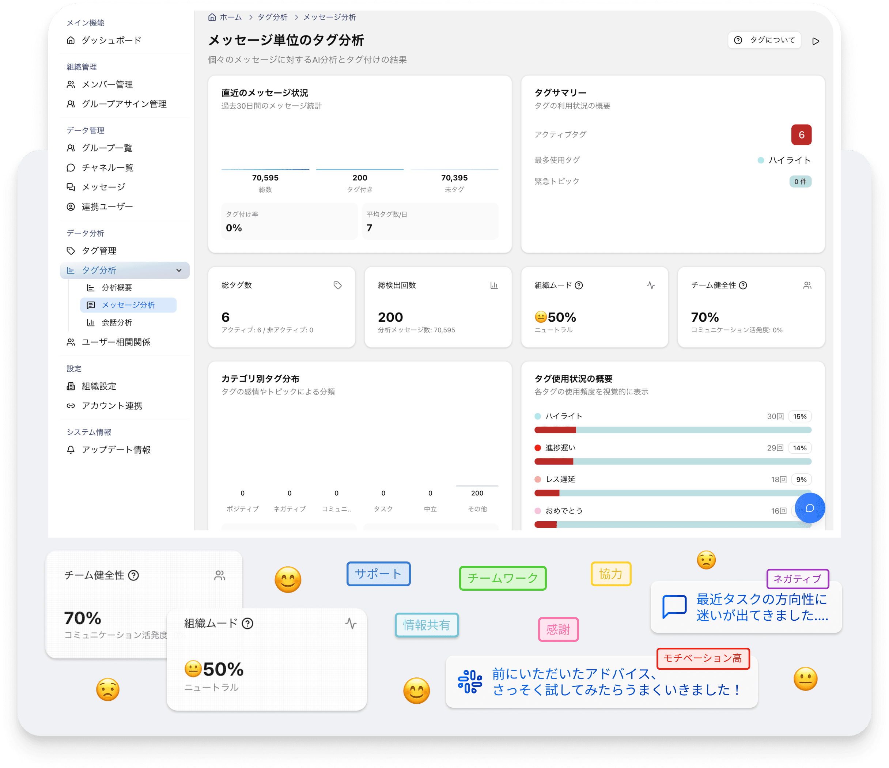Click help icon beside チーム健全性 title
Screen dimensions: 889x768
[x=743, y=285]
